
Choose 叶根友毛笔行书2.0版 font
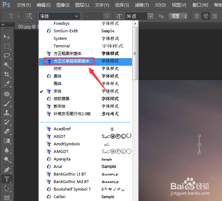point(85,114)
